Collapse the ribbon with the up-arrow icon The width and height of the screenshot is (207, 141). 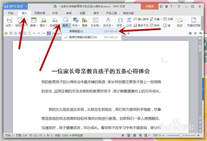(x=179, y=6)
